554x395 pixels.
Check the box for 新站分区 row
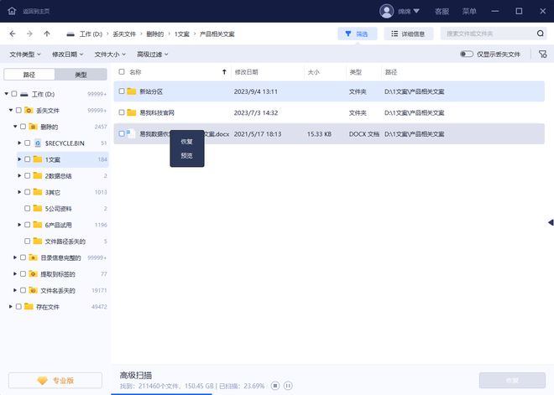point(122,91)
